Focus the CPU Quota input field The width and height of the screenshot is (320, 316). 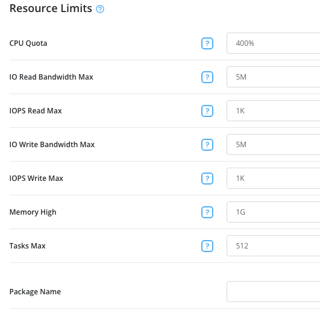click(x=273, y=43)
